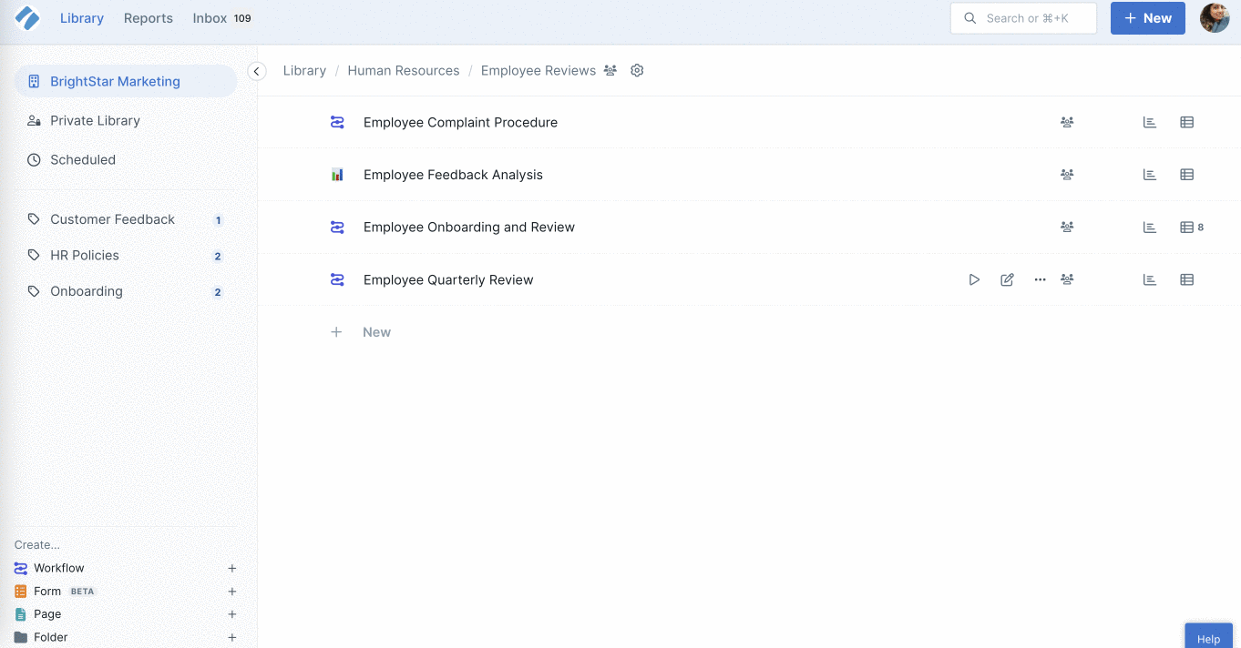Image resolution: width=1241 pixels, height=648 pixels.
Task: View analytics chart for Employee Feedback Analysis
Action: (x=1149, y=174)
